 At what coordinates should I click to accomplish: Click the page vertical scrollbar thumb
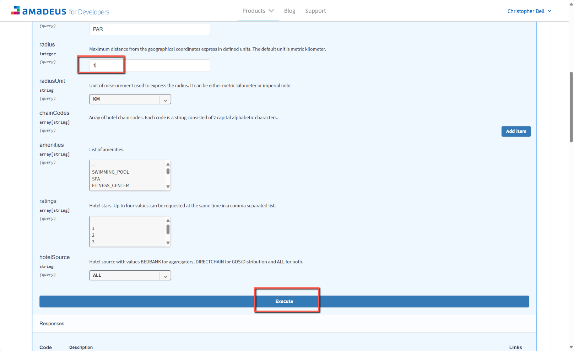coord(571,107)
